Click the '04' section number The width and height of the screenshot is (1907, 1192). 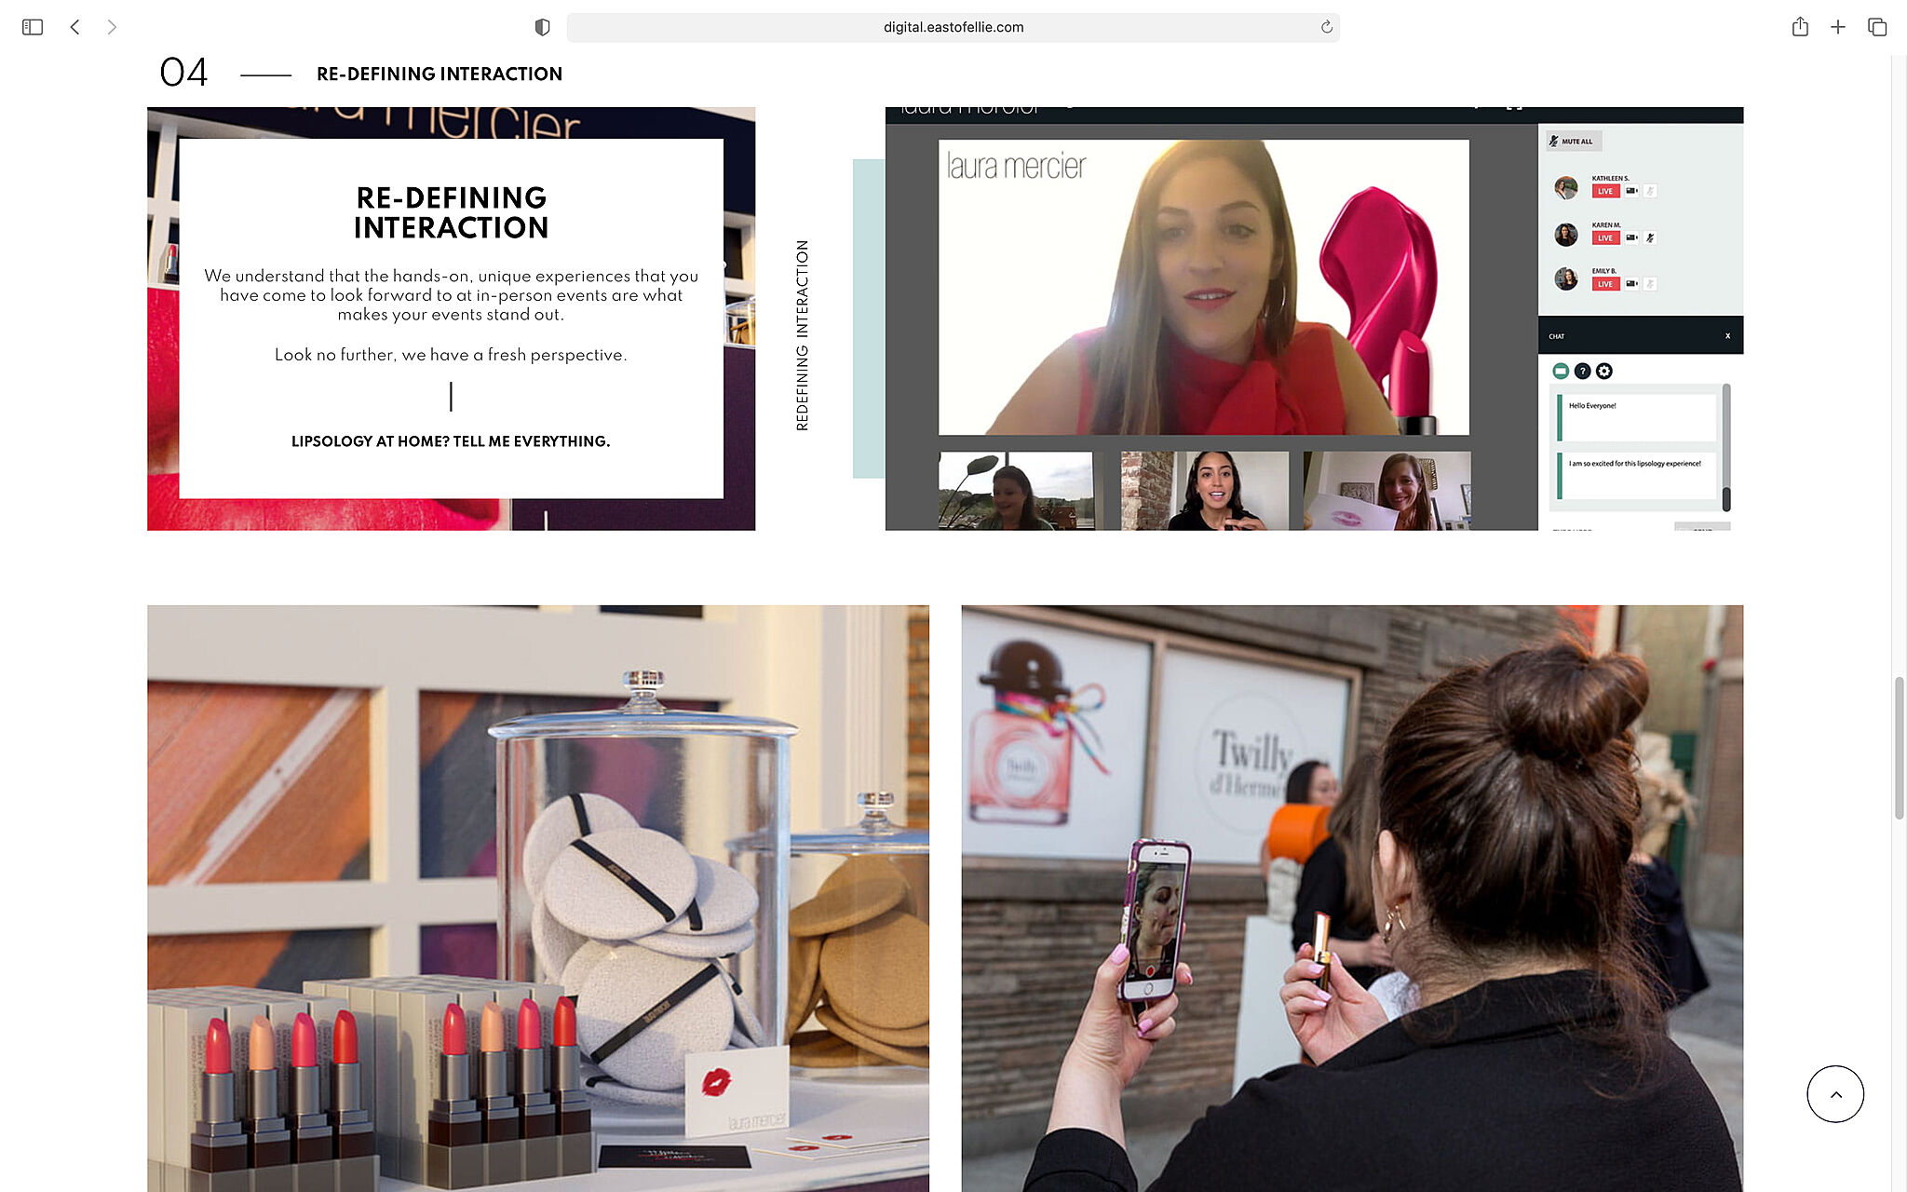[x=183, y=73]
